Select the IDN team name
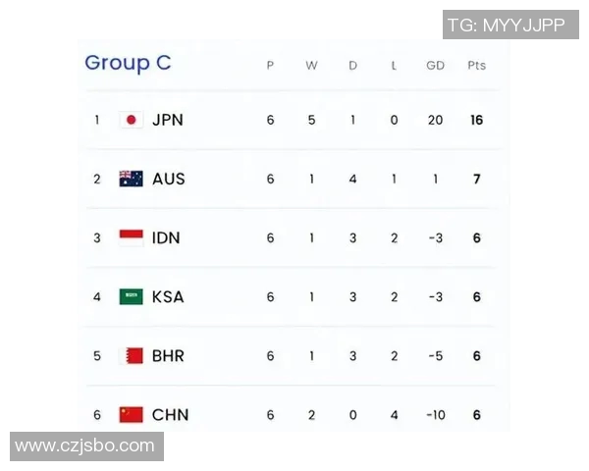Screen dimensions: 589x471 pyautogui.click(x=167, y=237)
